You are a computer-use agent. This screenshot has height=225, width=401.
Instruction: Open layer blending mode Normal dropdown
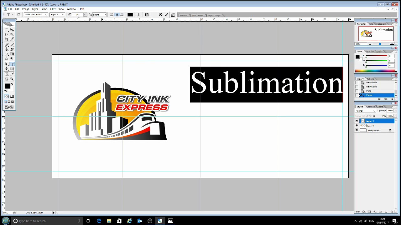[x=366, y=111]
